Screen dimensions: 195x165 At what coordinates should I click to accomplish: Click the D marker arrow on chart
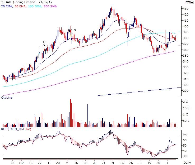(x=44, y=44)
